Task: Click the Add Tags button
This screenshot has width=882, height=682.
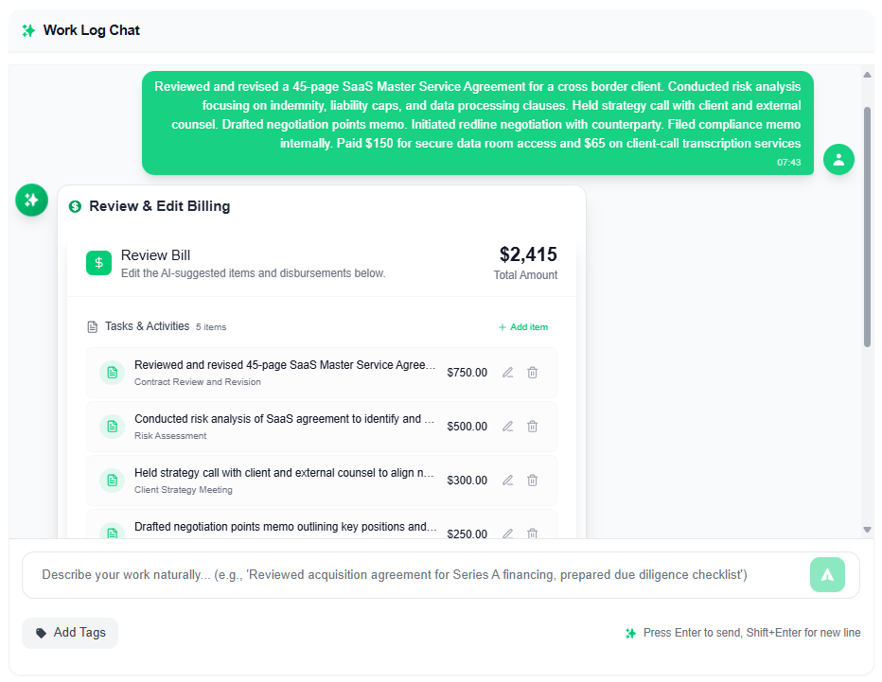Action: (x=69, y=633)
